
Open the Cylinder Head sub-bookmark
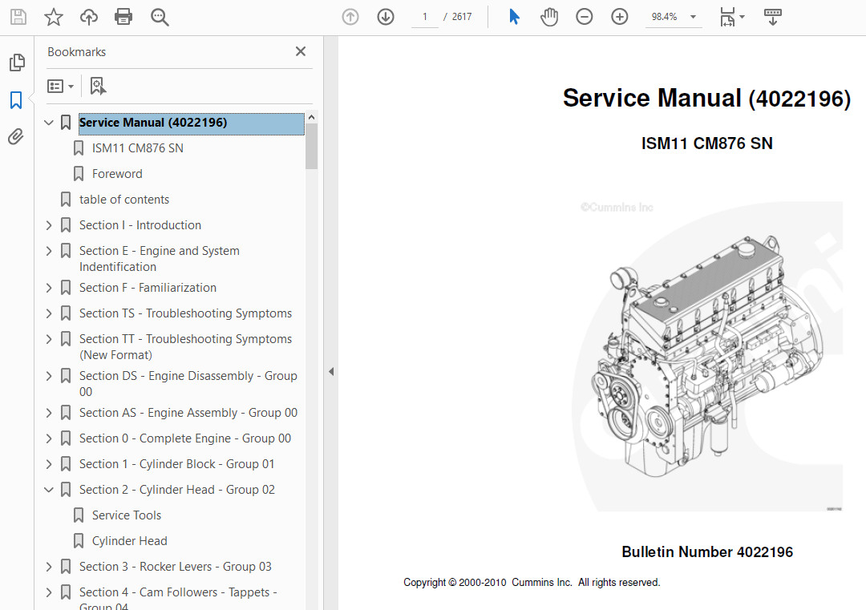(x=129, y=541)
